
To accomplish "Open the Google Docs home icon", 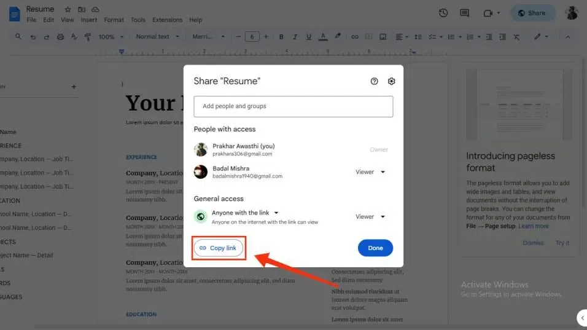I will [x=14, y=14].
